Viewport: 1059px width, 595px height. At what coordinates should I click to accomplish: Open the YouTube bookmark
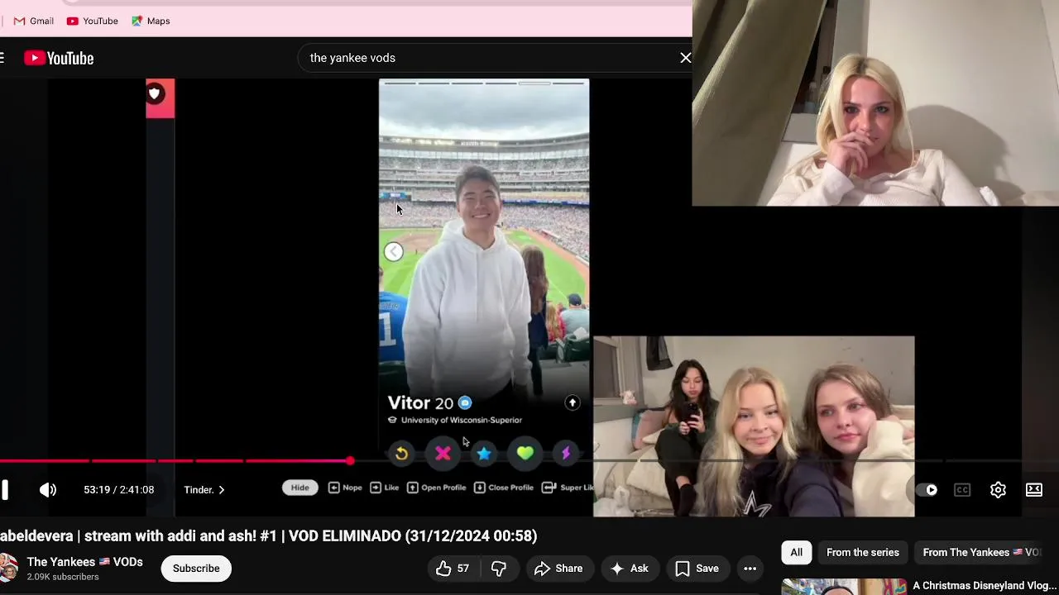[x=93, y=21]
